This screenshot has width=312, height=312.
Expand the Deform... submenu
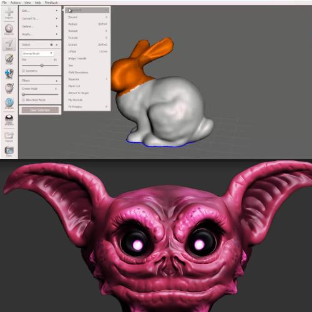[x=40, y=26]
